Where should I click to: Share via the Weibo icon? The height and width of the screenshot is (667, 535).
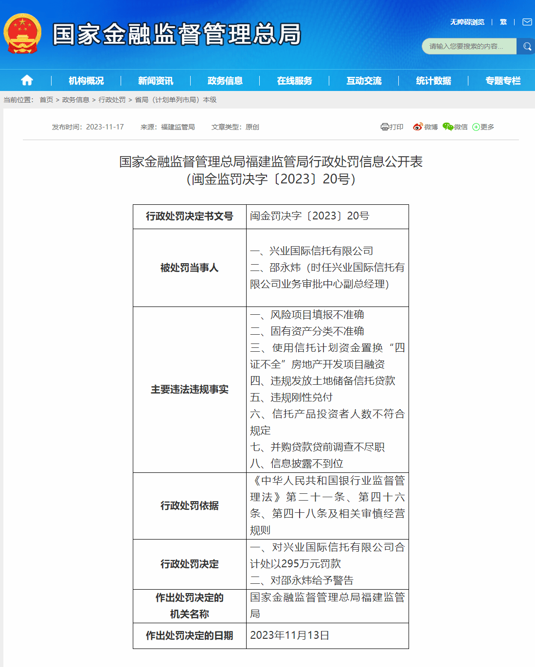[418, 127]
